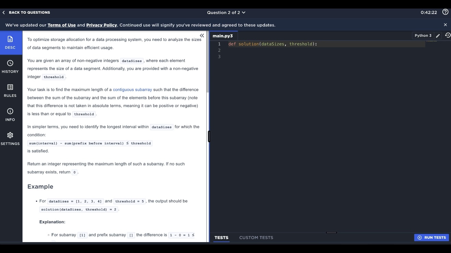Open the Python 3 language selector
Screen dimensions: 451x253
[423, 36]
